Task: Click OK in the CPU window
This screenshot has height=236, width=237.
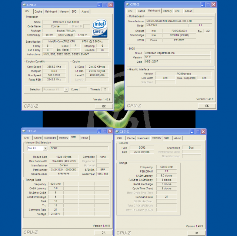Action: [x=104, y=106]
